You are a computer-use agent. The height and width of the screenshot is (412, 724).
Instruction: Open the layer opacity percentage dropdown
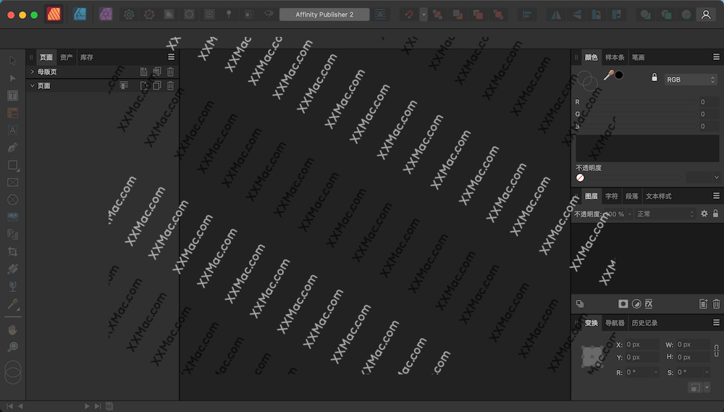629,214
